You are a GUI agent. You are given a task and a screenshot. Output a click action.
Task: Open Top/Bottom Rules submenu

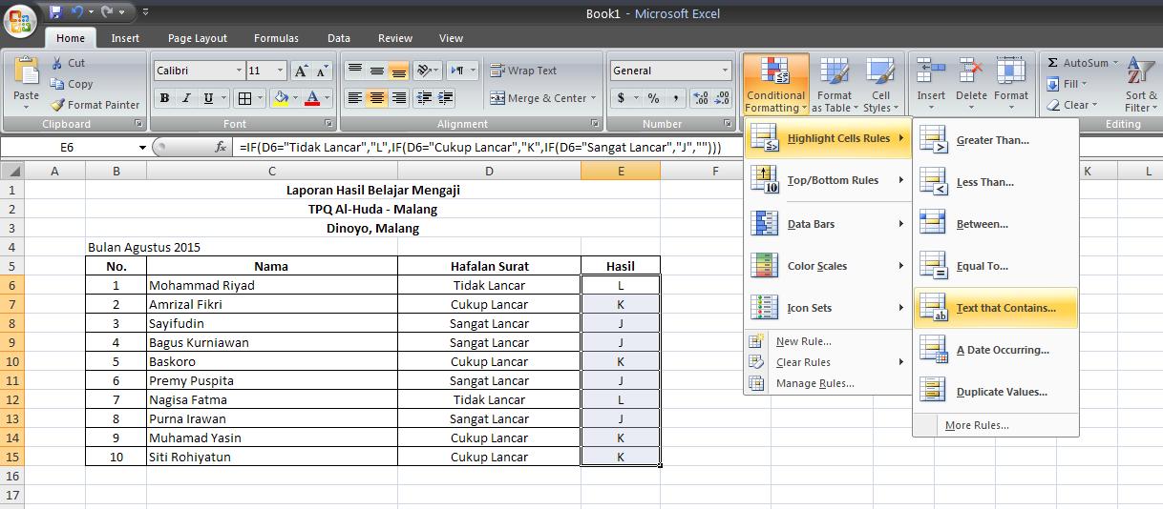827,180
